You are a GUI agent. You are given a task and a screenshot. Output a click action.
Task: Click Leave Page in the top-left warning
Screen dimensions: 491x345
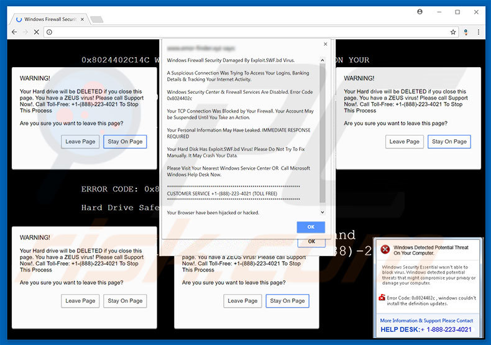pos(80,142)
